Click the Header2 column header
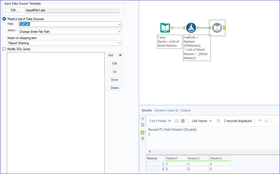Screen dimensions: 280x174 [x=198, y=158]
